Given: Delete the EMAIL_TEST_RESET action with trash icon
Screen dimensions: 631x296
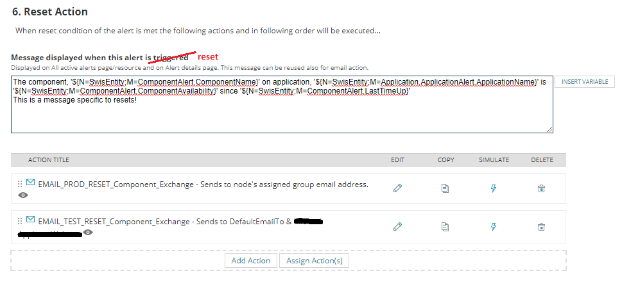Looking at the screenshot, I should (x=541, y=227).
